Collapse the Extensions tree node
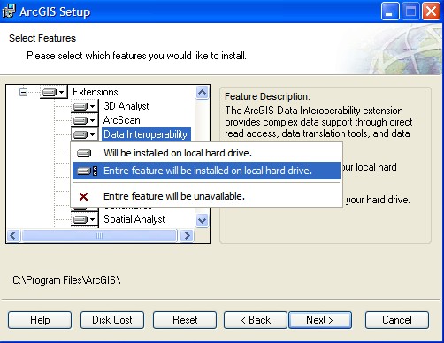This screenshot has height=343, width=444. 23,93
